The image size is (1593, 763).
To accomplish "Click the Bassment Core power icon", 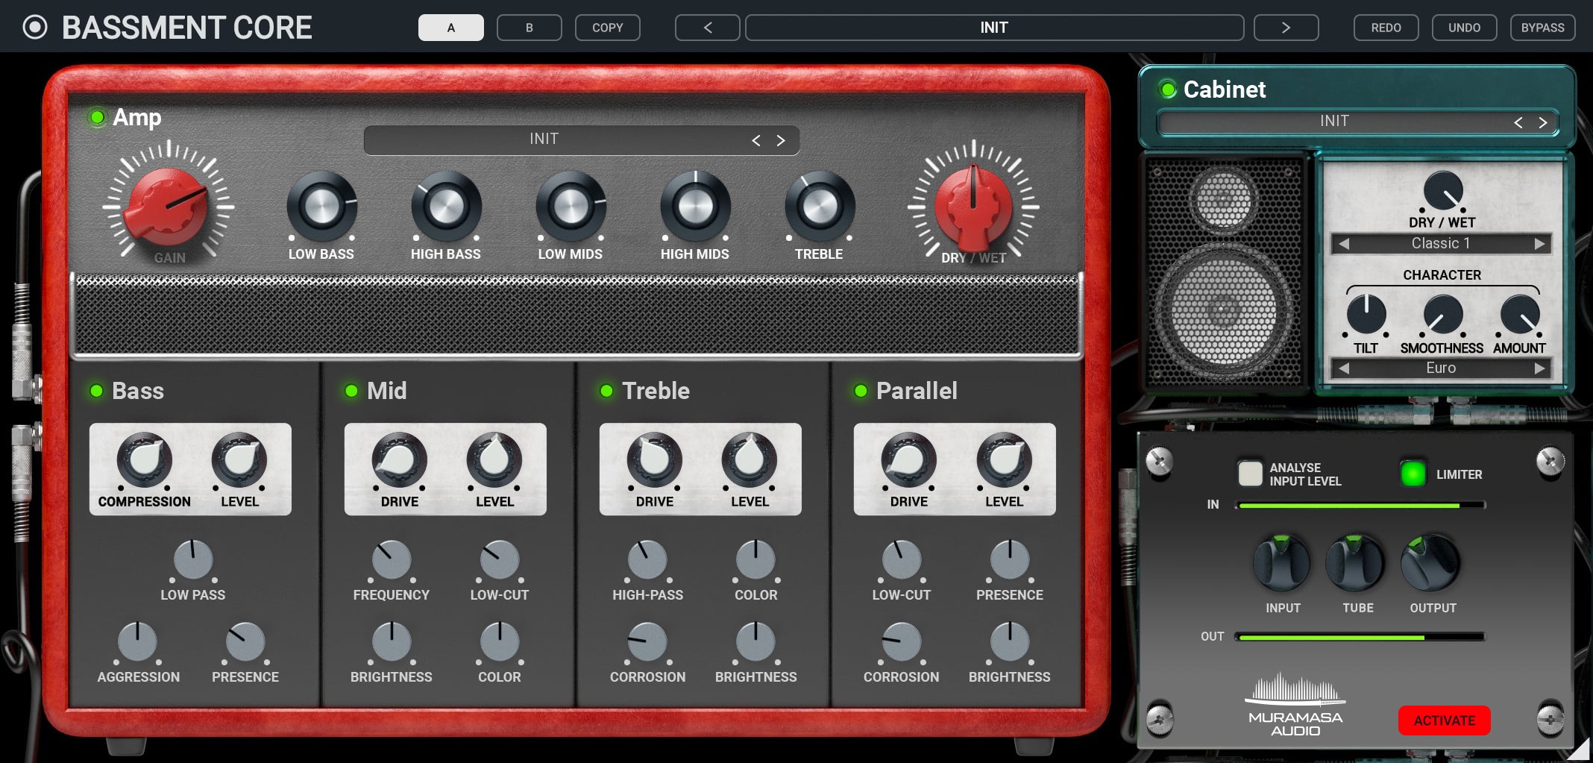I will tap(34, 28).
